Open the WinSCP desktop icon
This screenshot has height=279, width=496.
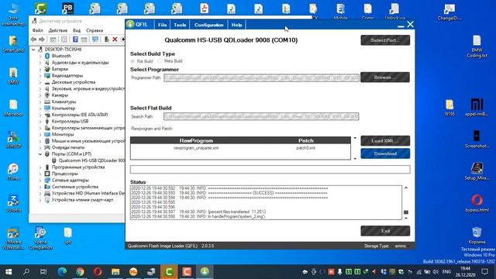point(13,139)
